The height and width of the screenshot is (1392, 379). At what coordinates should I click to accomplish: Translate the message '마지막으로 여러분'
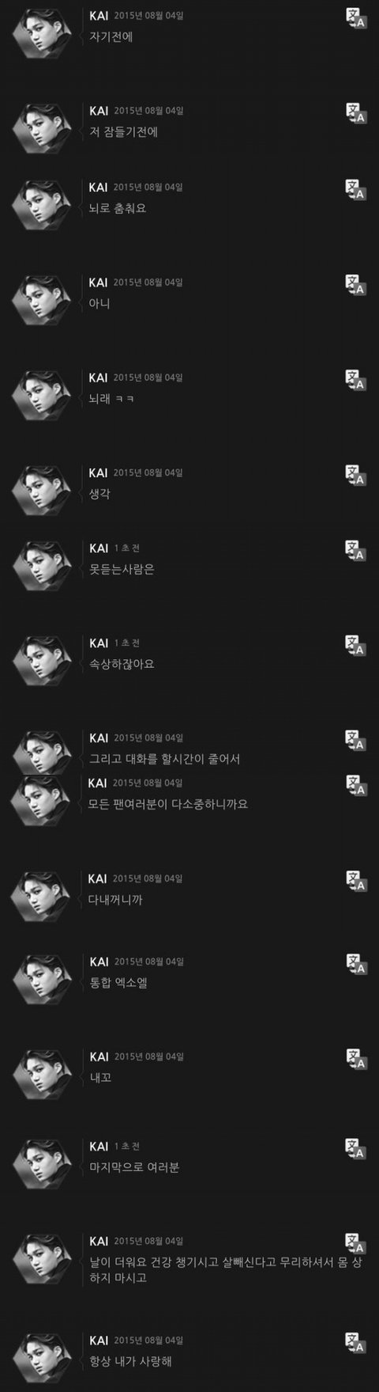(355, 1149)
